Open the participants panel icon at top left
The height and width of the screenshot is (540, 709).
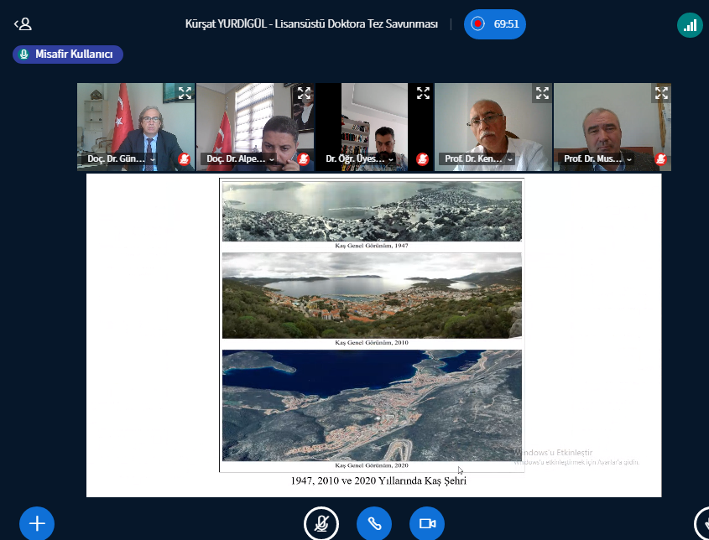point(23,24)
